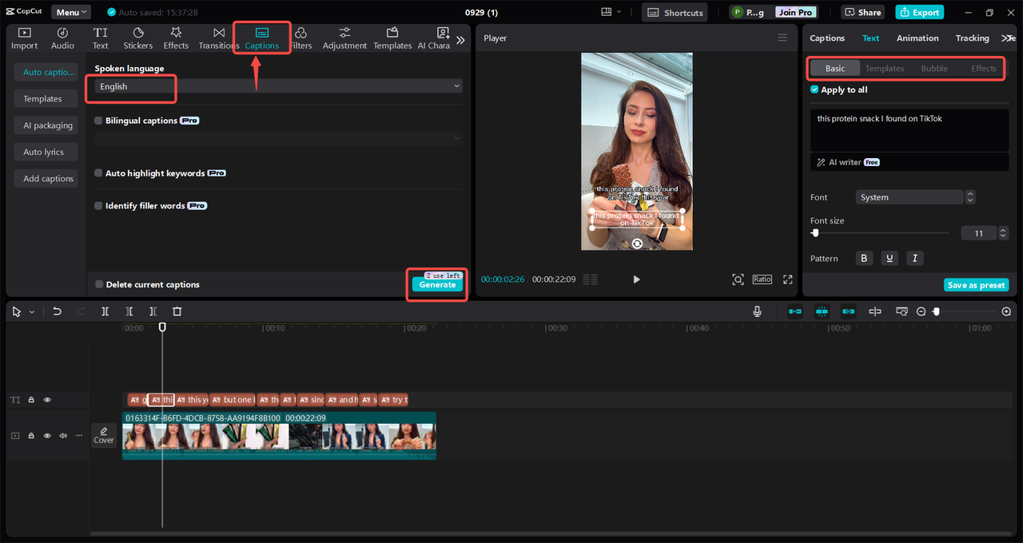
Task: Enable Delete current captions checkbox
Action: pos(99,284)
